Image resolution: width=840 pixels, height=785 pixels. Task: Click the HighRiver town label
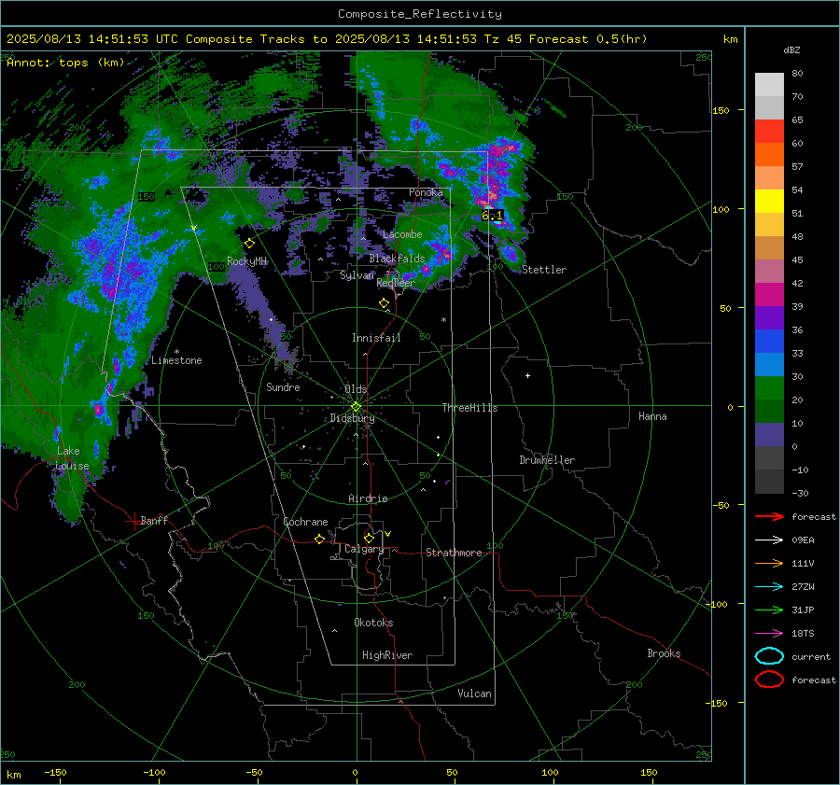387,655
